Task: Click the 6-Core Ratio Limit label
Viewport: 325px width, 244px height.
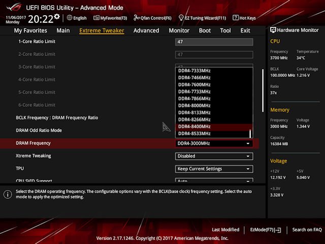Action: coord(37,105)
